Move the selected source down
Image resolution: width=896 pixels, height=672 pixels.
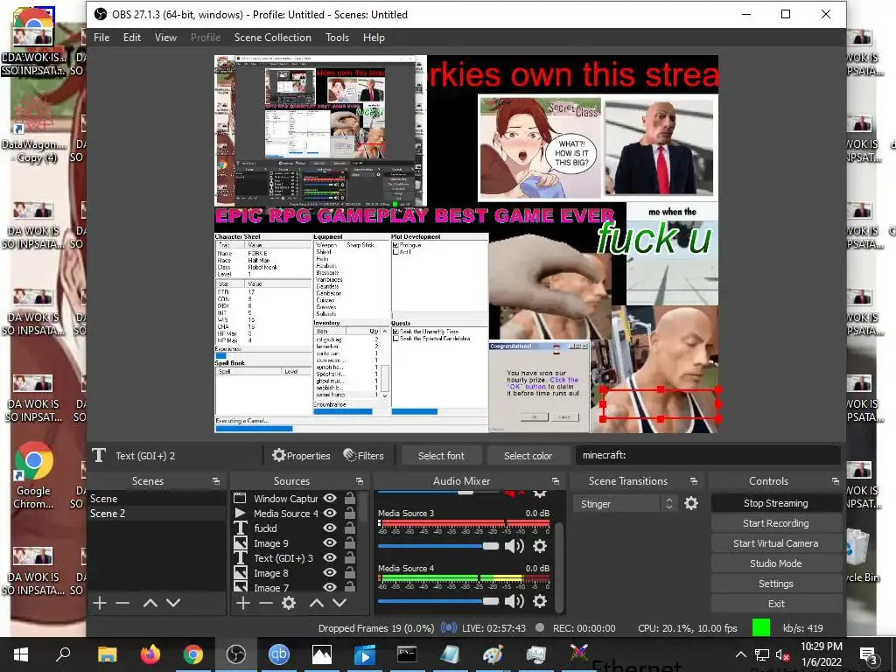pyautogui.click(x=339, y=603)
